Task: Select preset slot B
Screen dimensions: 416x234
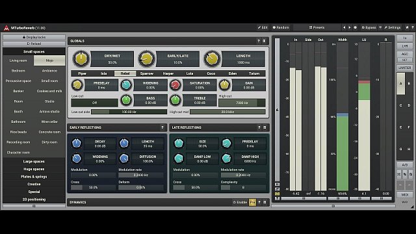Action: click(x=409, y=84)
